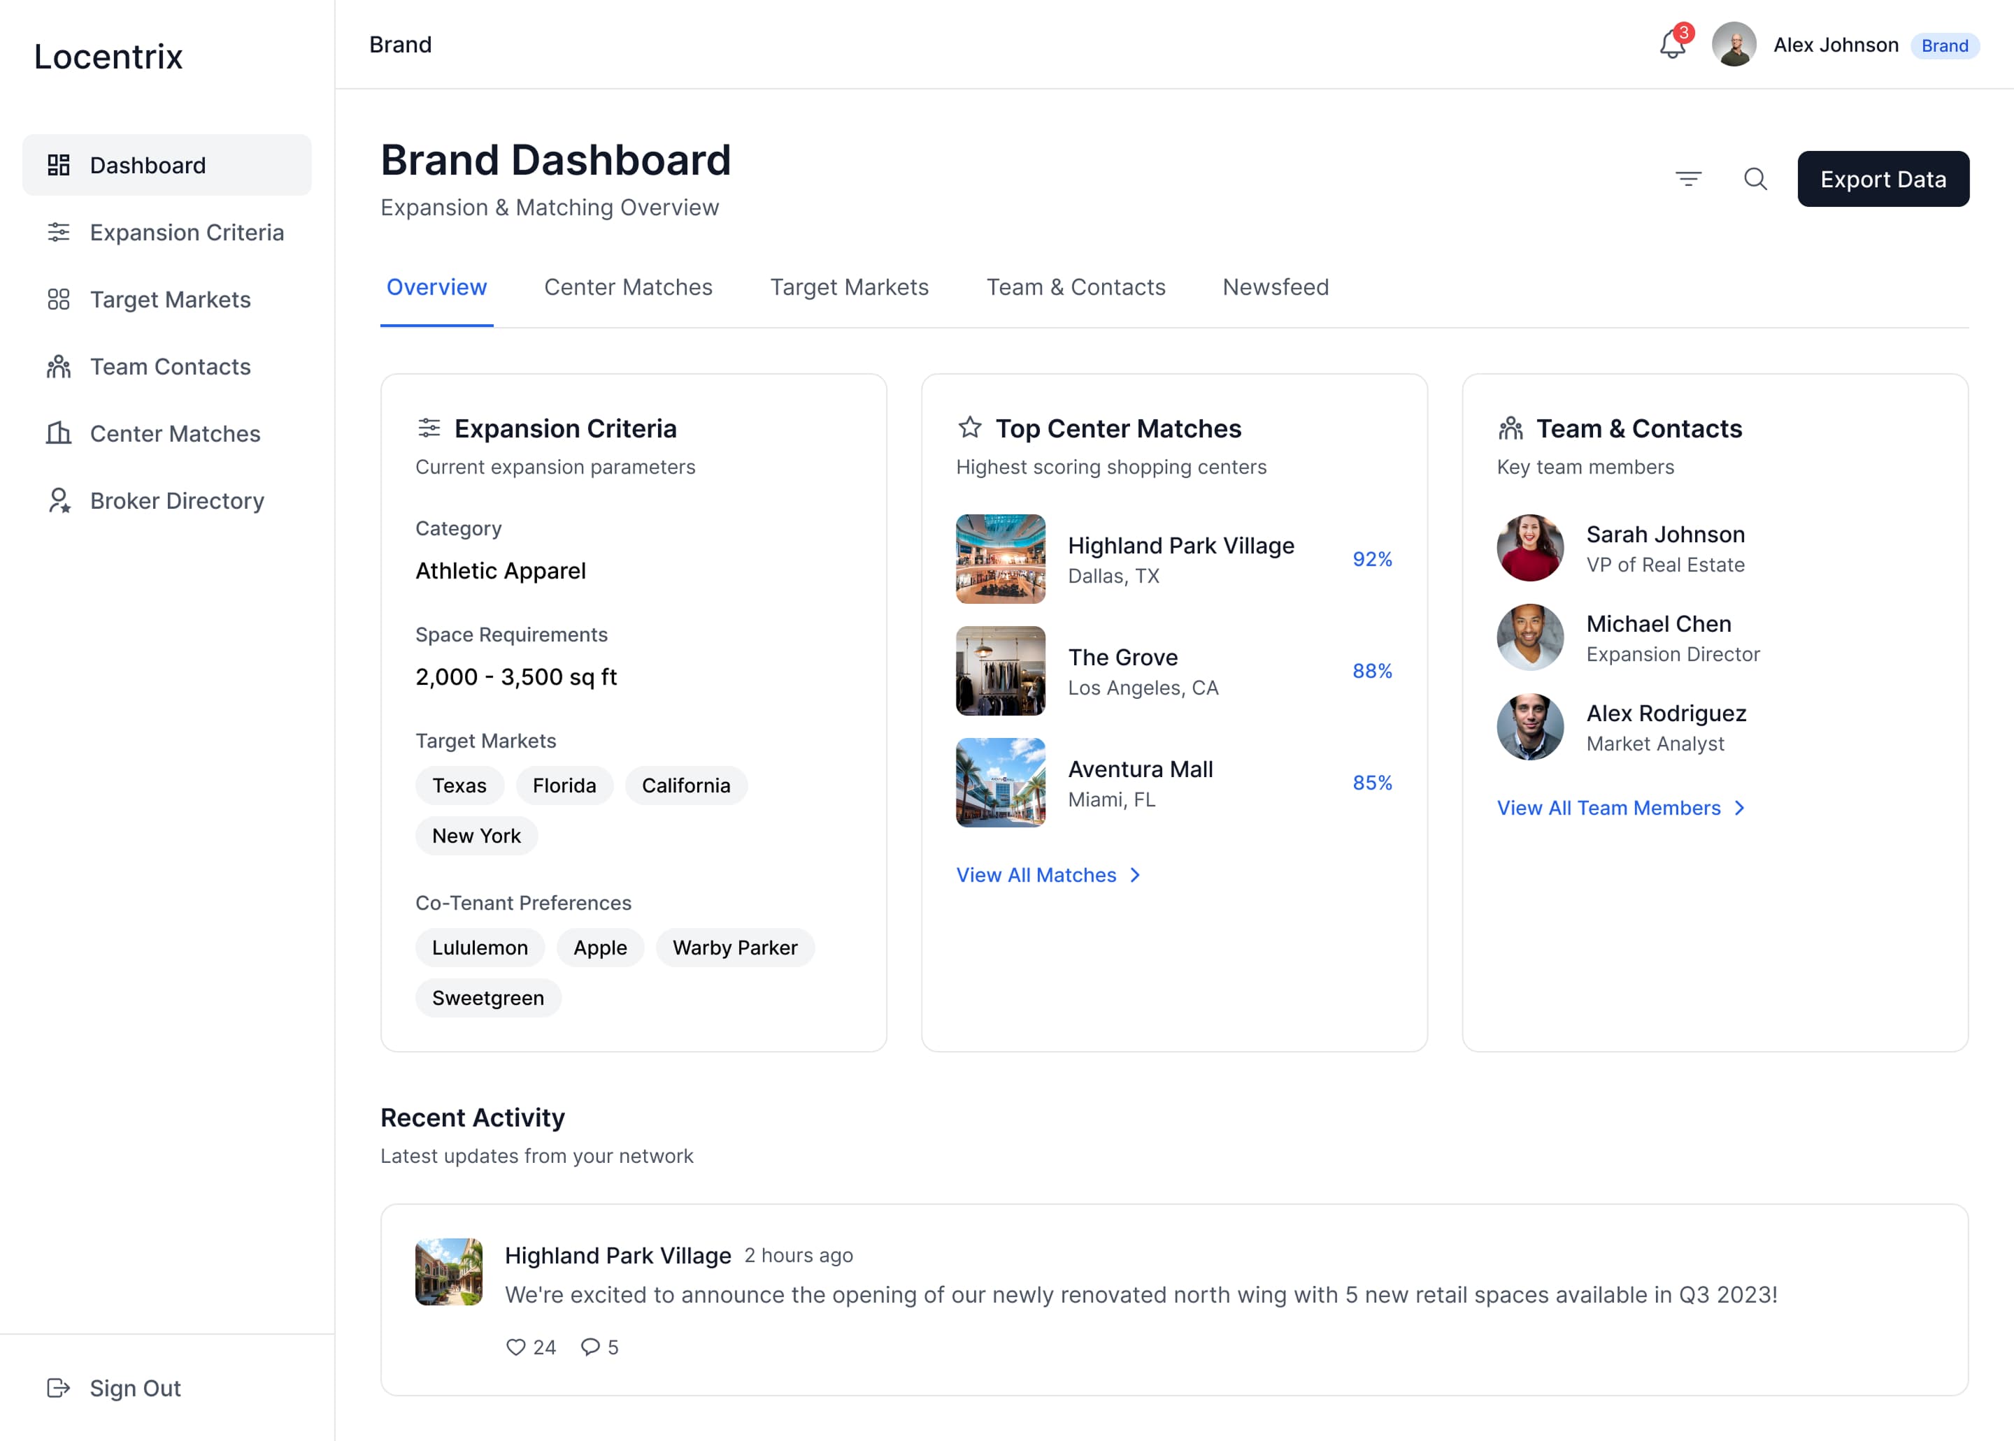The width and height of the screenshot is (2014, 1441).
Task: Open the Newsfeed tab
Action: pos(1275,287)
